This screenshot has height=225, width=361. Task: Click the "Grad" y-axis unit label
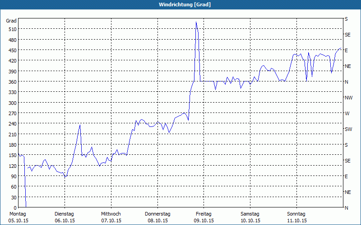pyautogui.click(x=11, y=21)
